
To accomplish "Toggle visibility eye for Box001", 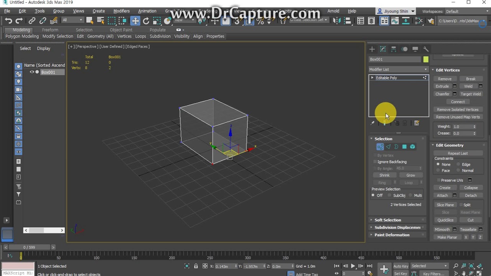I will [32, 72].
